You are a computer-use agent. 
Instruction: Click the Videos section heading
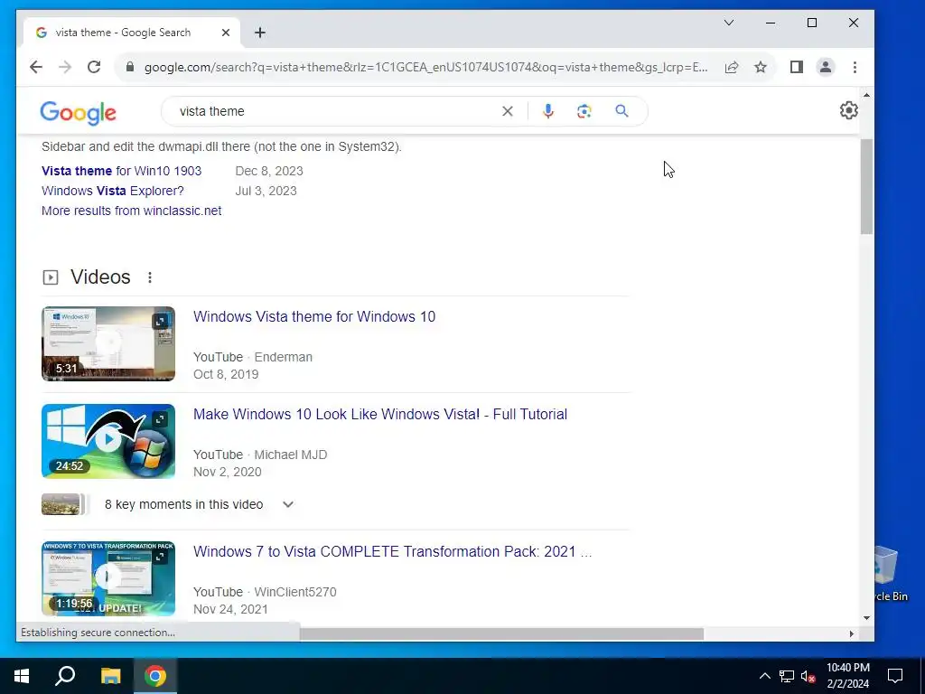click(x=100, y=277)
